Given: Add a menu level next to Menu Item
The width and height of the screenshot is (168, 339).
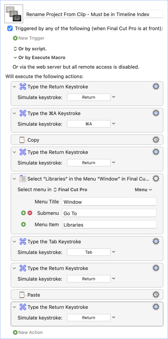Looking at the screenshot, I should point(24,224).
